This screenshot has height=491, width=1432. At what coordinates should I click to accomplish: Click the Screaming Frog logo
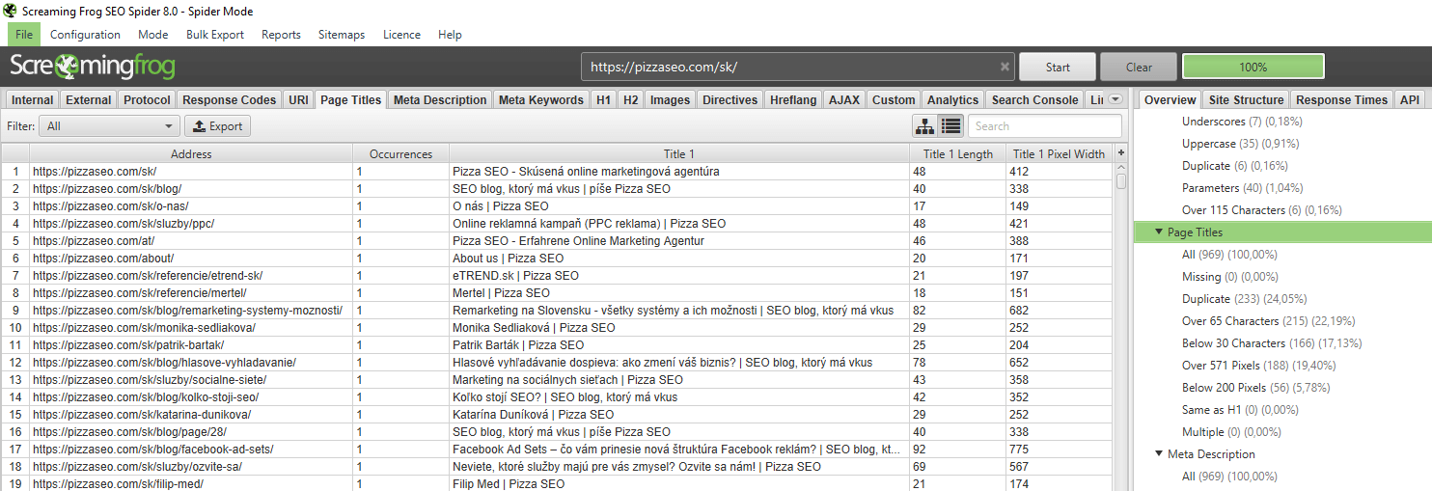[x=93, y=67]
